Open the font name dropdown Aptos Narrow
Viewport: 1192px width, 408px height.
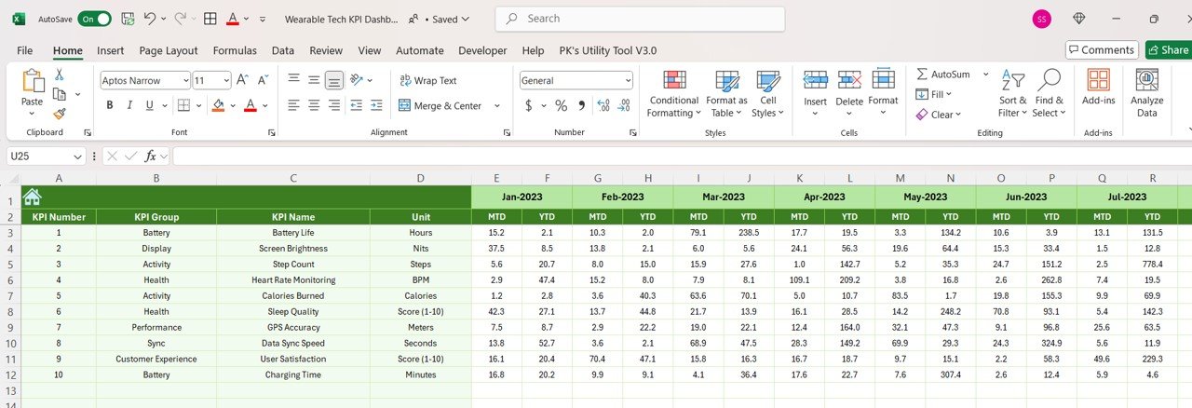pos(184,80)
